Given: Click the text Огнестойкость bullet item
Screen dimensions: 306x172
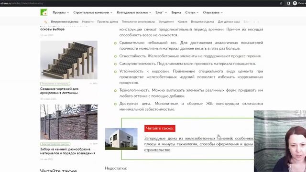Looking at the screenshot, I should click(190, 56).
